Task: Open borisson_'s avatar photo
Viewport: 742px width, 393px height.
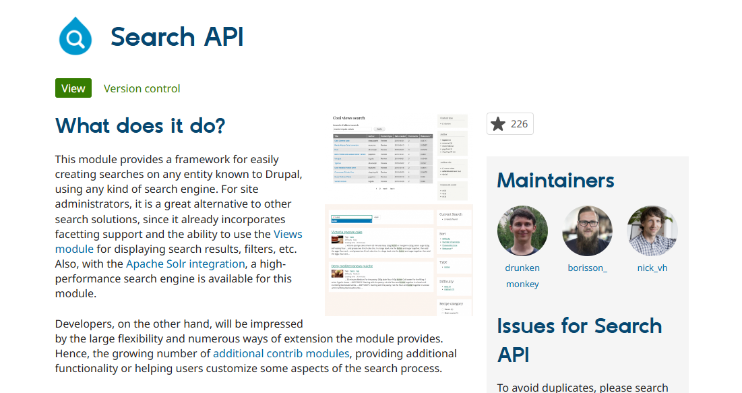Action: 587,231
